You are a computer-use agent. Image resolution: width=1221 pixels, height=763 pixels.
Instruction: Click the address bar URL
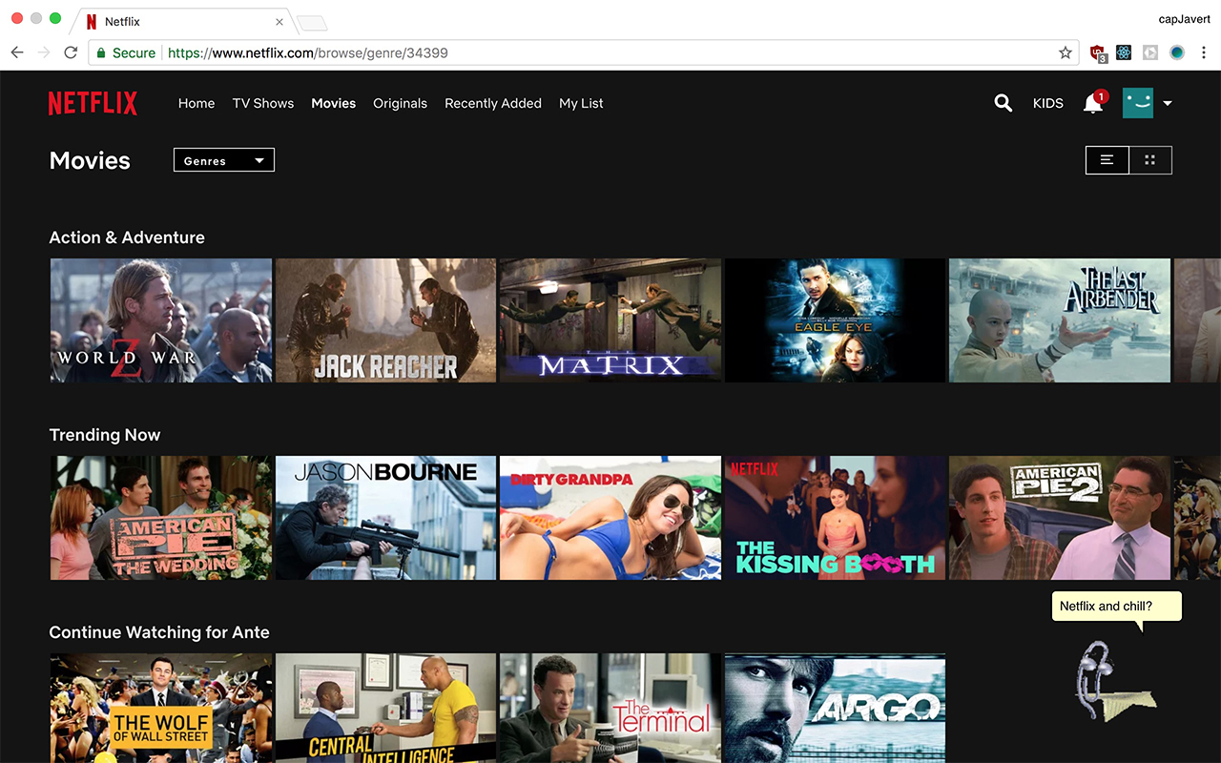tap(308, 52)
